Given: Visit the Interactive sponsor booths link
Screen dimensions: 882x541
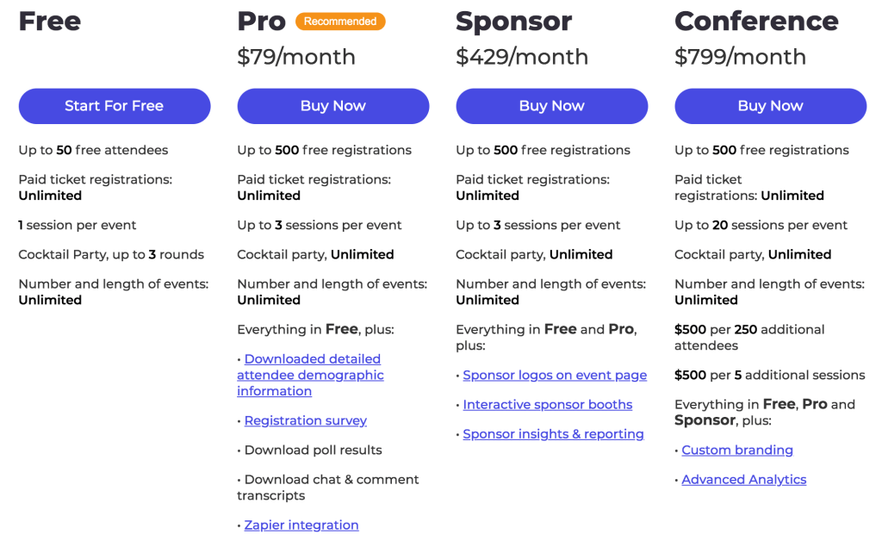Looking at the screenshot, I should pos(548,404).
